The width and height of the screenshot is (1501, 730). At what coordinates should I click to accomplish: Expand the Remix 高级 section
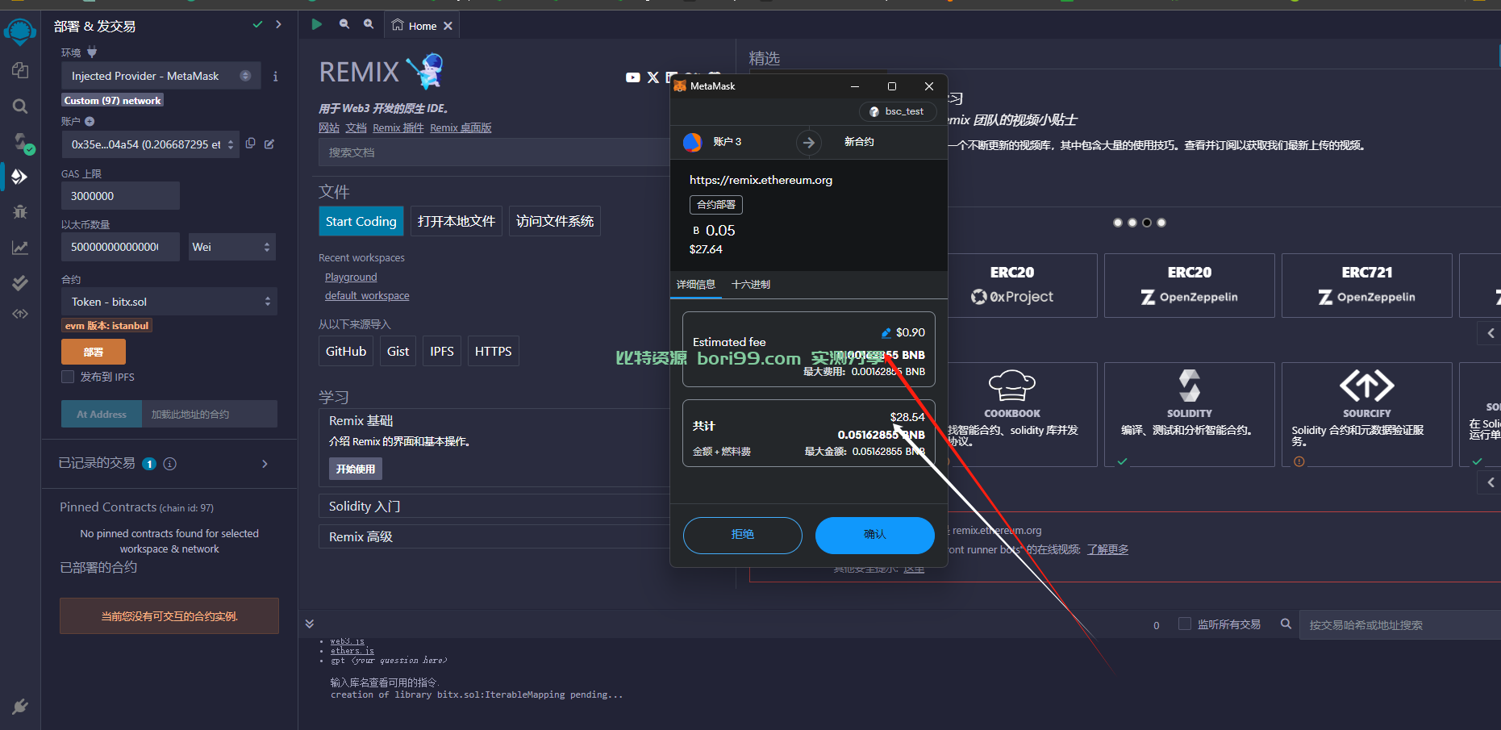click(x=494, y=536)
